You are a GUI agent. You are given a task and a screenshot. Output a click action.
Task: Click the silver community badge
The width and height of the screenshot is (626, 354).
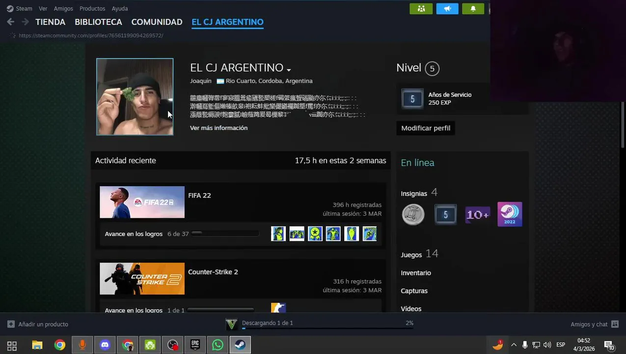pos(413,214)
